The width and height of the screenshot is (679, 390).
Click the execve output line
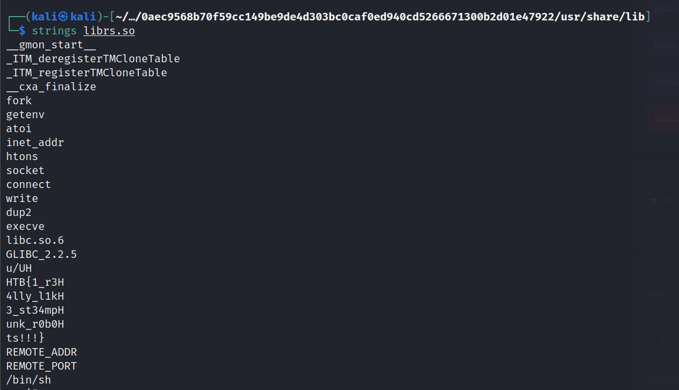25,226
